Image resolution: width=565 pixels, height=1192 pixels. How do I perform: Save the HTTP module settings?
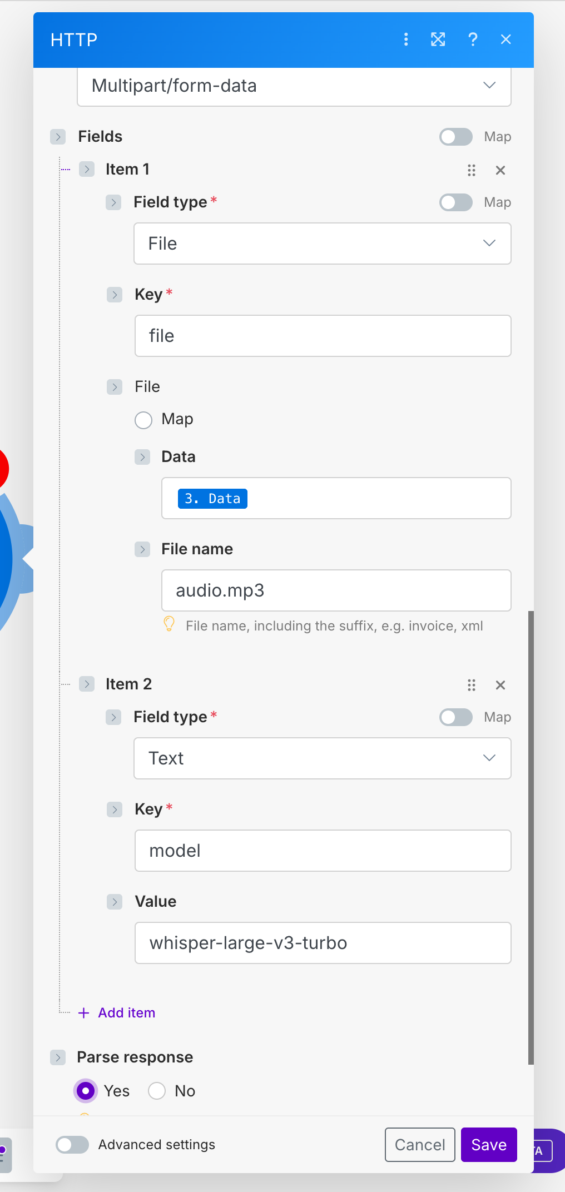pos(489,1145)
